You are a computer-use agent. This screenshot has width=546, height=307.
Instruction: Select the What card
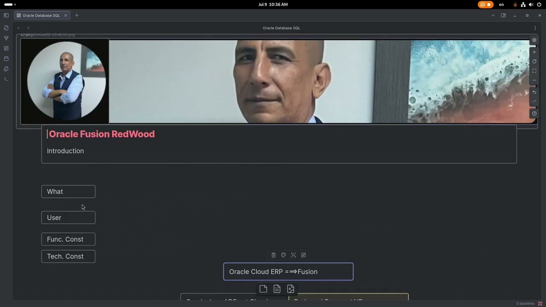(68, 191)
